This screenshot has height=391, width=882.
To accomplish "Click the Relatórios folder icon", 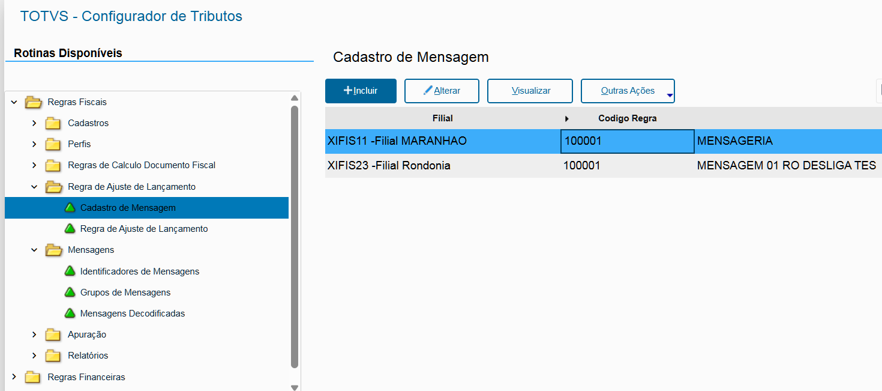I will coord(53,356).
